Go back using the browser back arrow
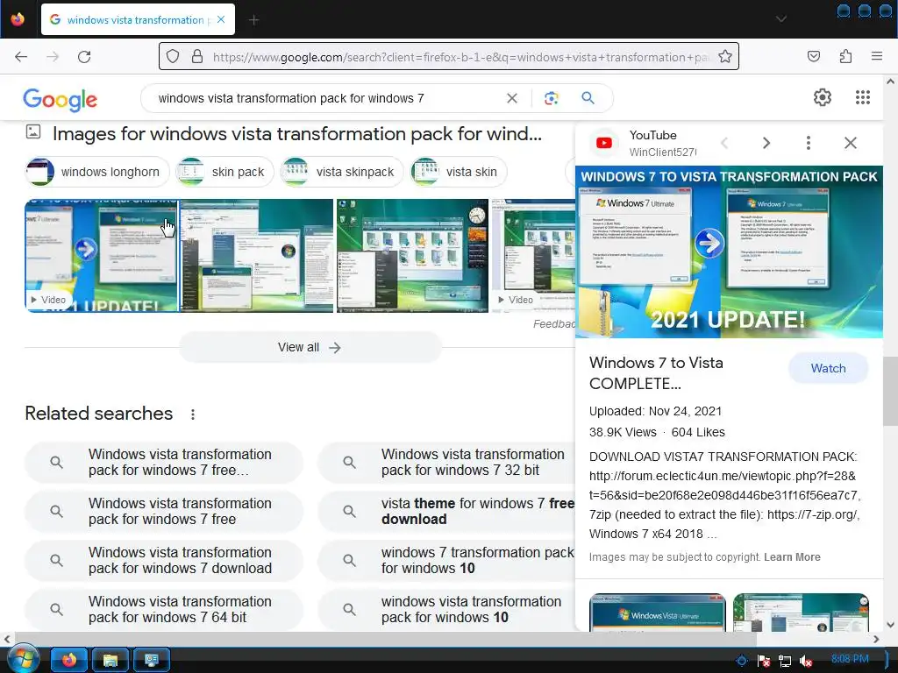 21,57
